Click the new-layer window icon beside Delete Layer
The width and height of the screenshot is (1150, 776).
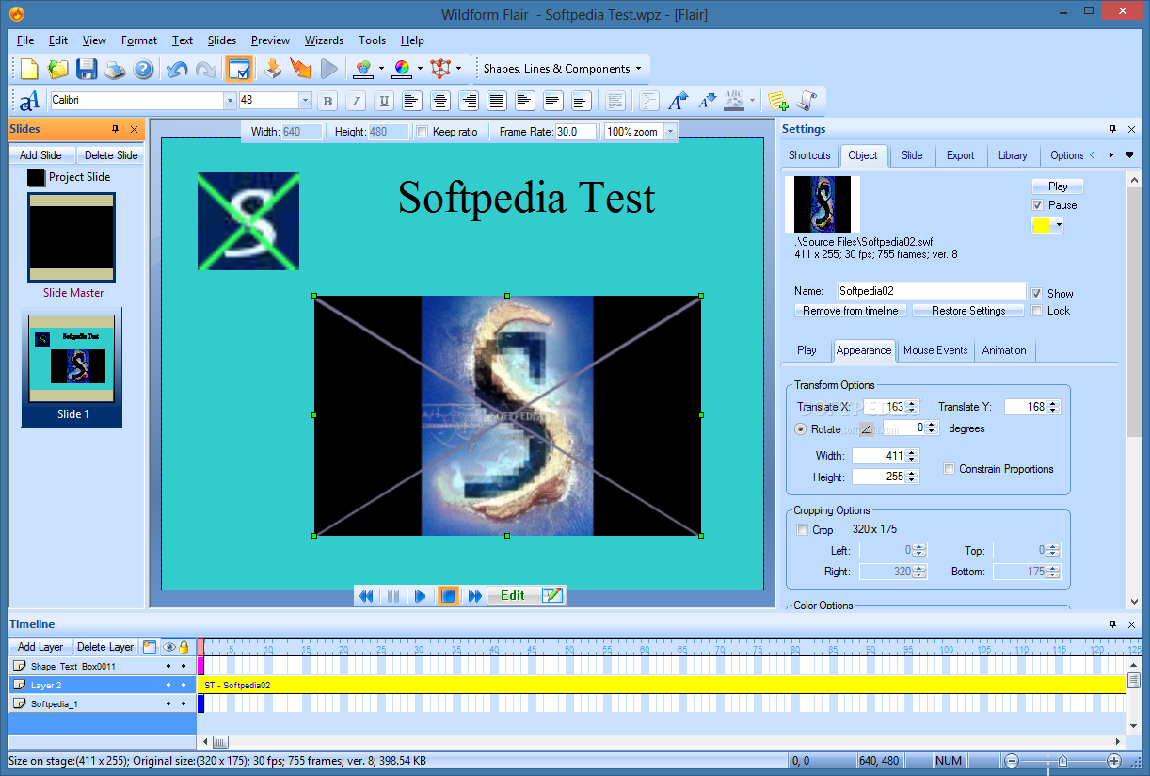[150, 647]
